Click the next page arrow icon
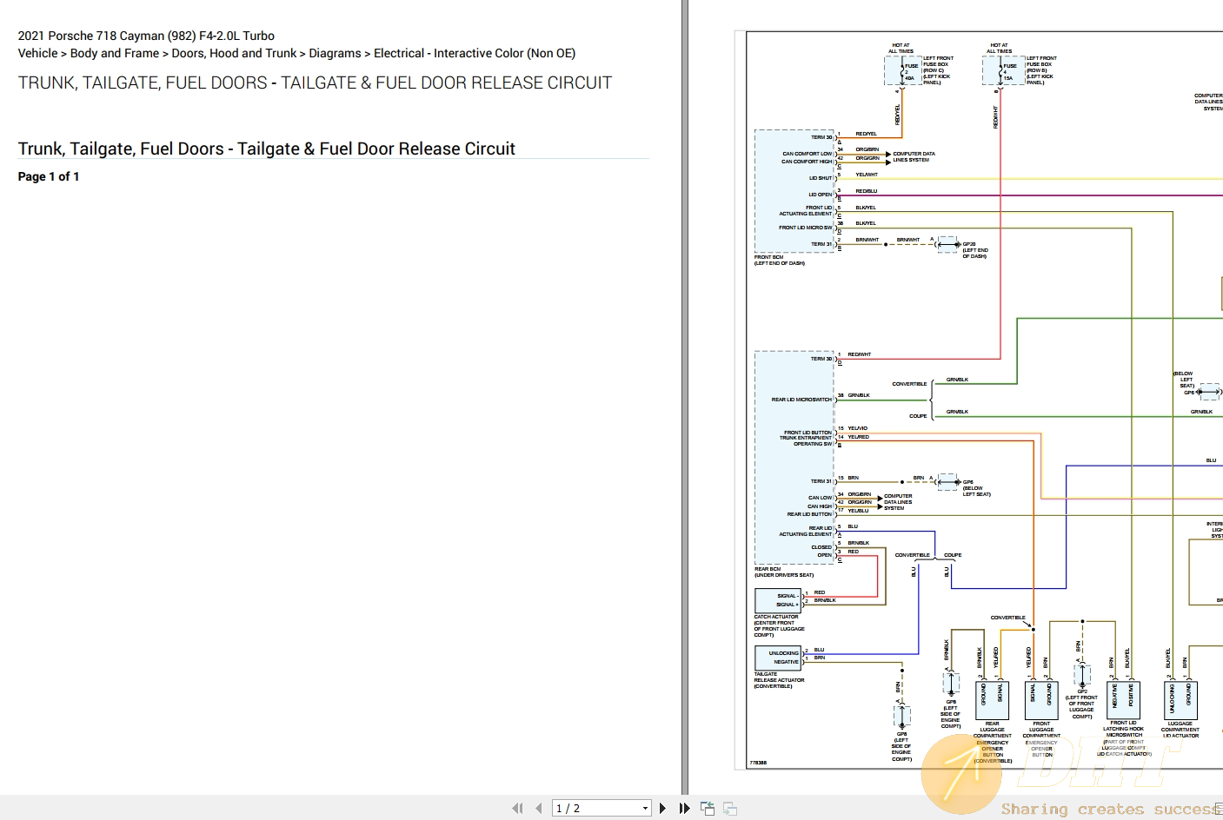The image size is (1223, 820). [x=662, y=808]
